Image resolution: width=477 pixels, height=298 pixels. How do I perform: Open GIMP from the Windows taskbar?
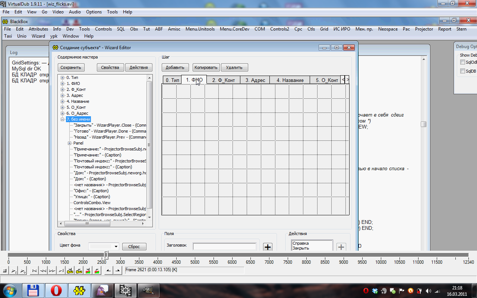pos(148,290)
